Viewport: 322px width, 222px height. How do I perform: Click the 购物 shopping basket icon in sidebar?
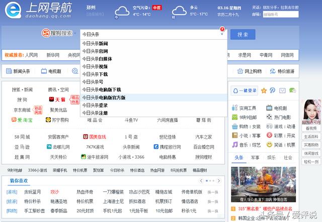point(235,126)
